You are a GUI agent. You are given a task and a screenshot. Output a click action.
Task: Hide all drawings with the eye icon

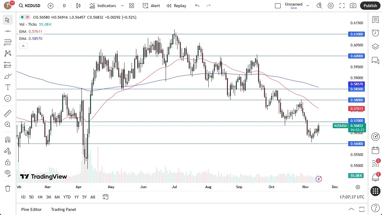(7, 173)
